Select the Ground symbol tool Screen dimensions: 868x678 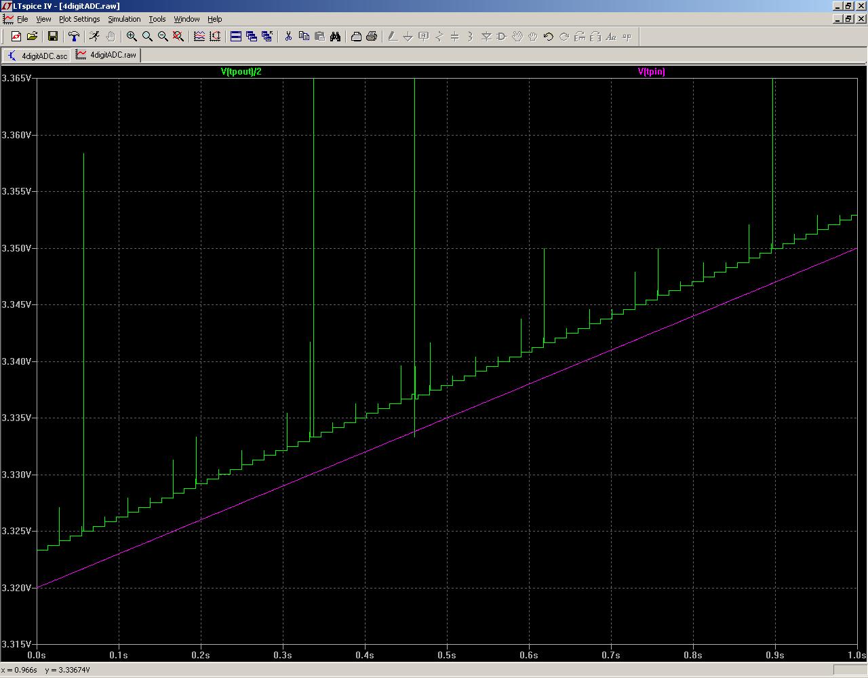[408, 37]
